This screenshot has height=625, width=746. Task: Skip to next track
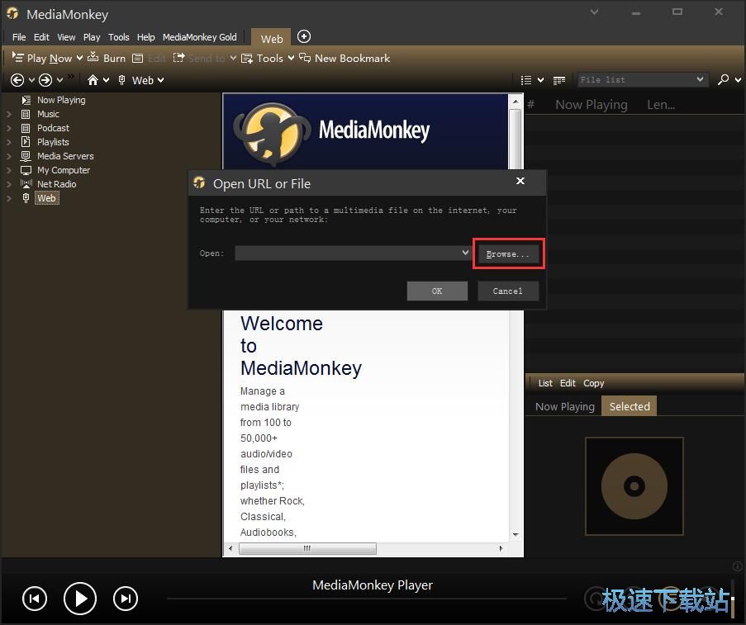[126, 599]
